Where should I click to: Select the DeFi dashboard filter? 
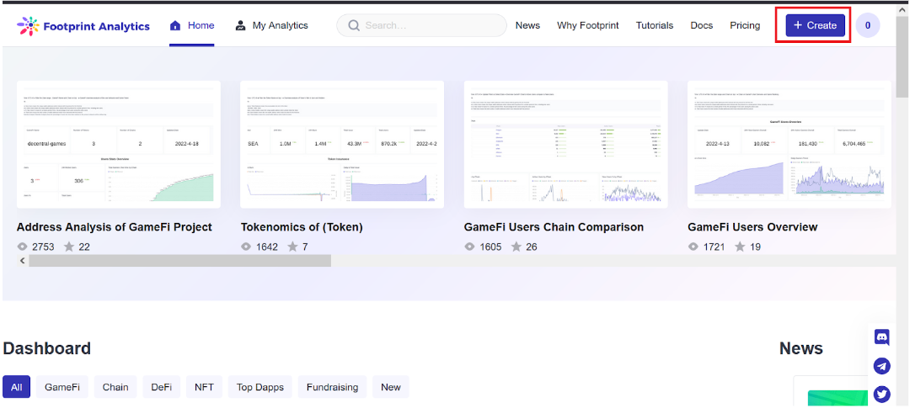pyautogui.click(x=162, y=387)
